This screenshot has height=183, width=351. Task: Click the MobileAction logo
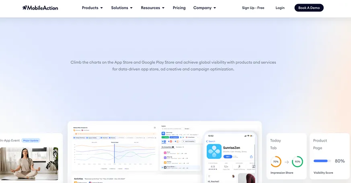coord(40,8)
